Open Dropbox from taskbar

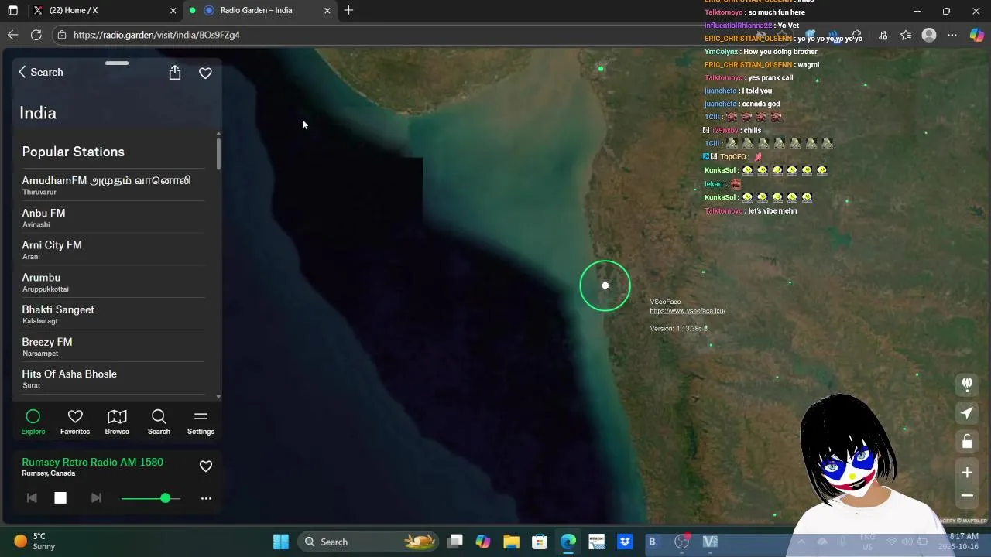click(x=625, y=542)
